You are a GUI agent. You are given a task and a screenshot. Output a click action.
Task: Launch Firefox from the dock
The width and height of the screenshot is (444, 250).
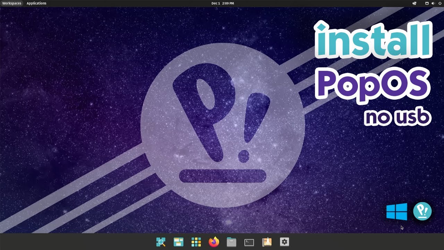point(214,242)
